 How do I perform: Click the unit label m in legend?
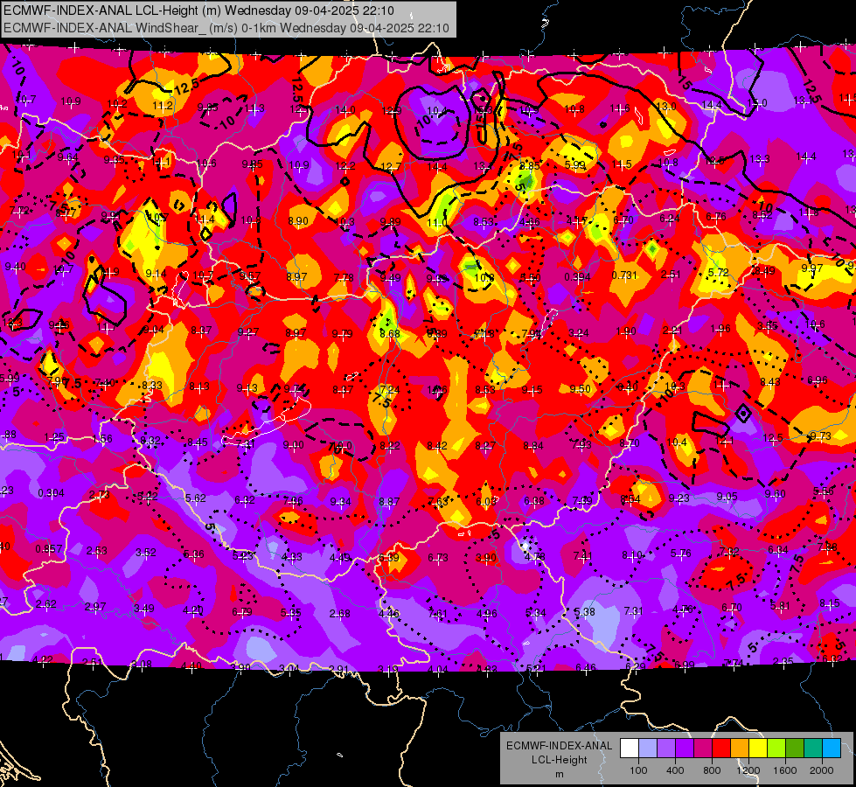[560, 775]
